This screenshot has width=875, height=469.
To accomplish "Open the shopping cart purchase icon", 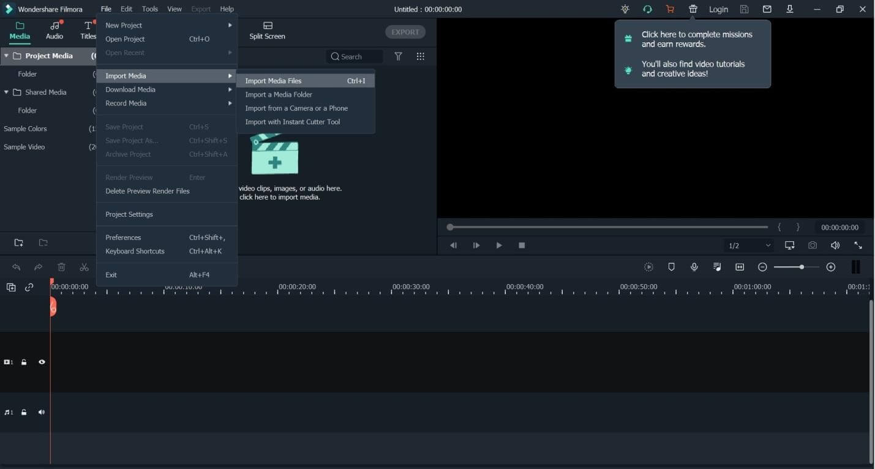I will click(670, 9).
